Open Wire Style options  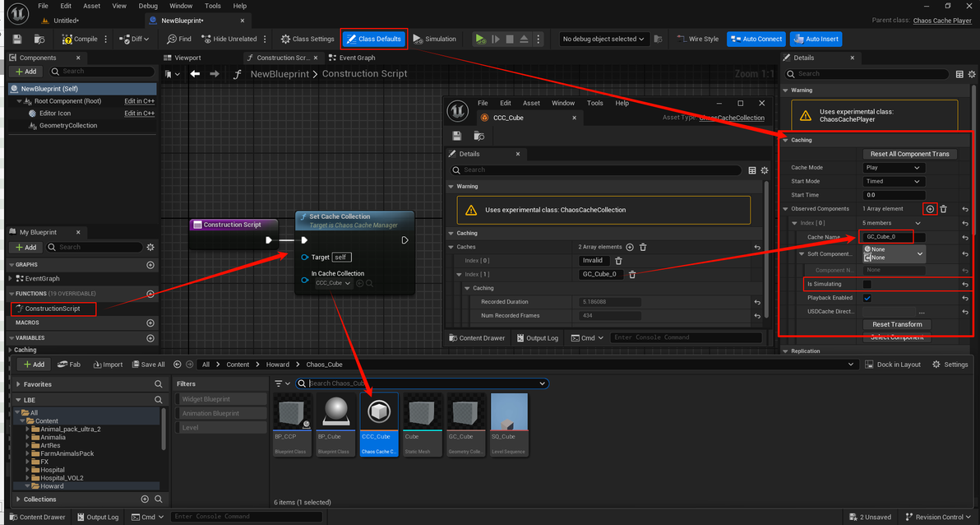click(x=697, y=39)
